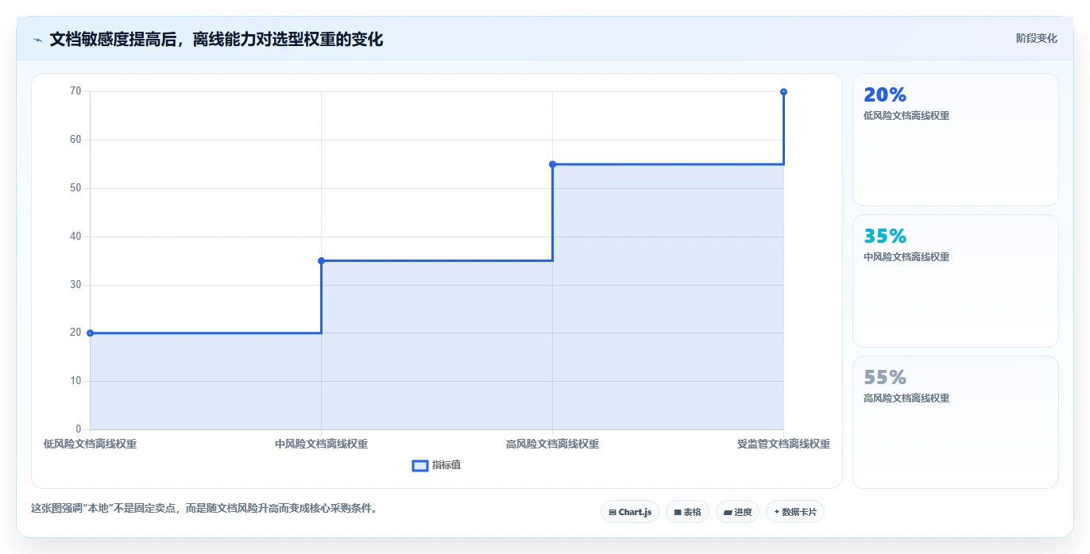The width and height of the screenshot is (1090, 554).
Task: Click the data point at value 35
Action: (321, 260)
